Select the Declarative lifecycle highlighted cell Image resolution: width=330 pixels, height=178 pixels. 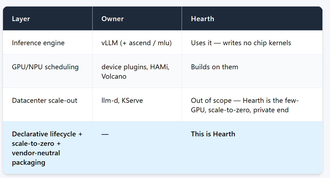48,147
